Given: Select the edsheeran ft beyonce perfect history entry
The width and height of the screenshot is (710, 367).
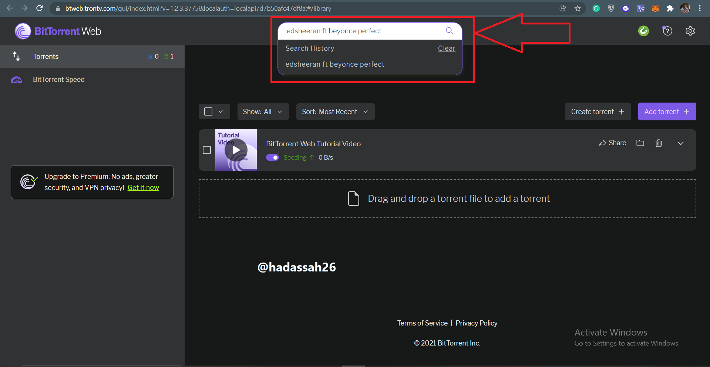Looking at the screenshot, I should (335, 64).
